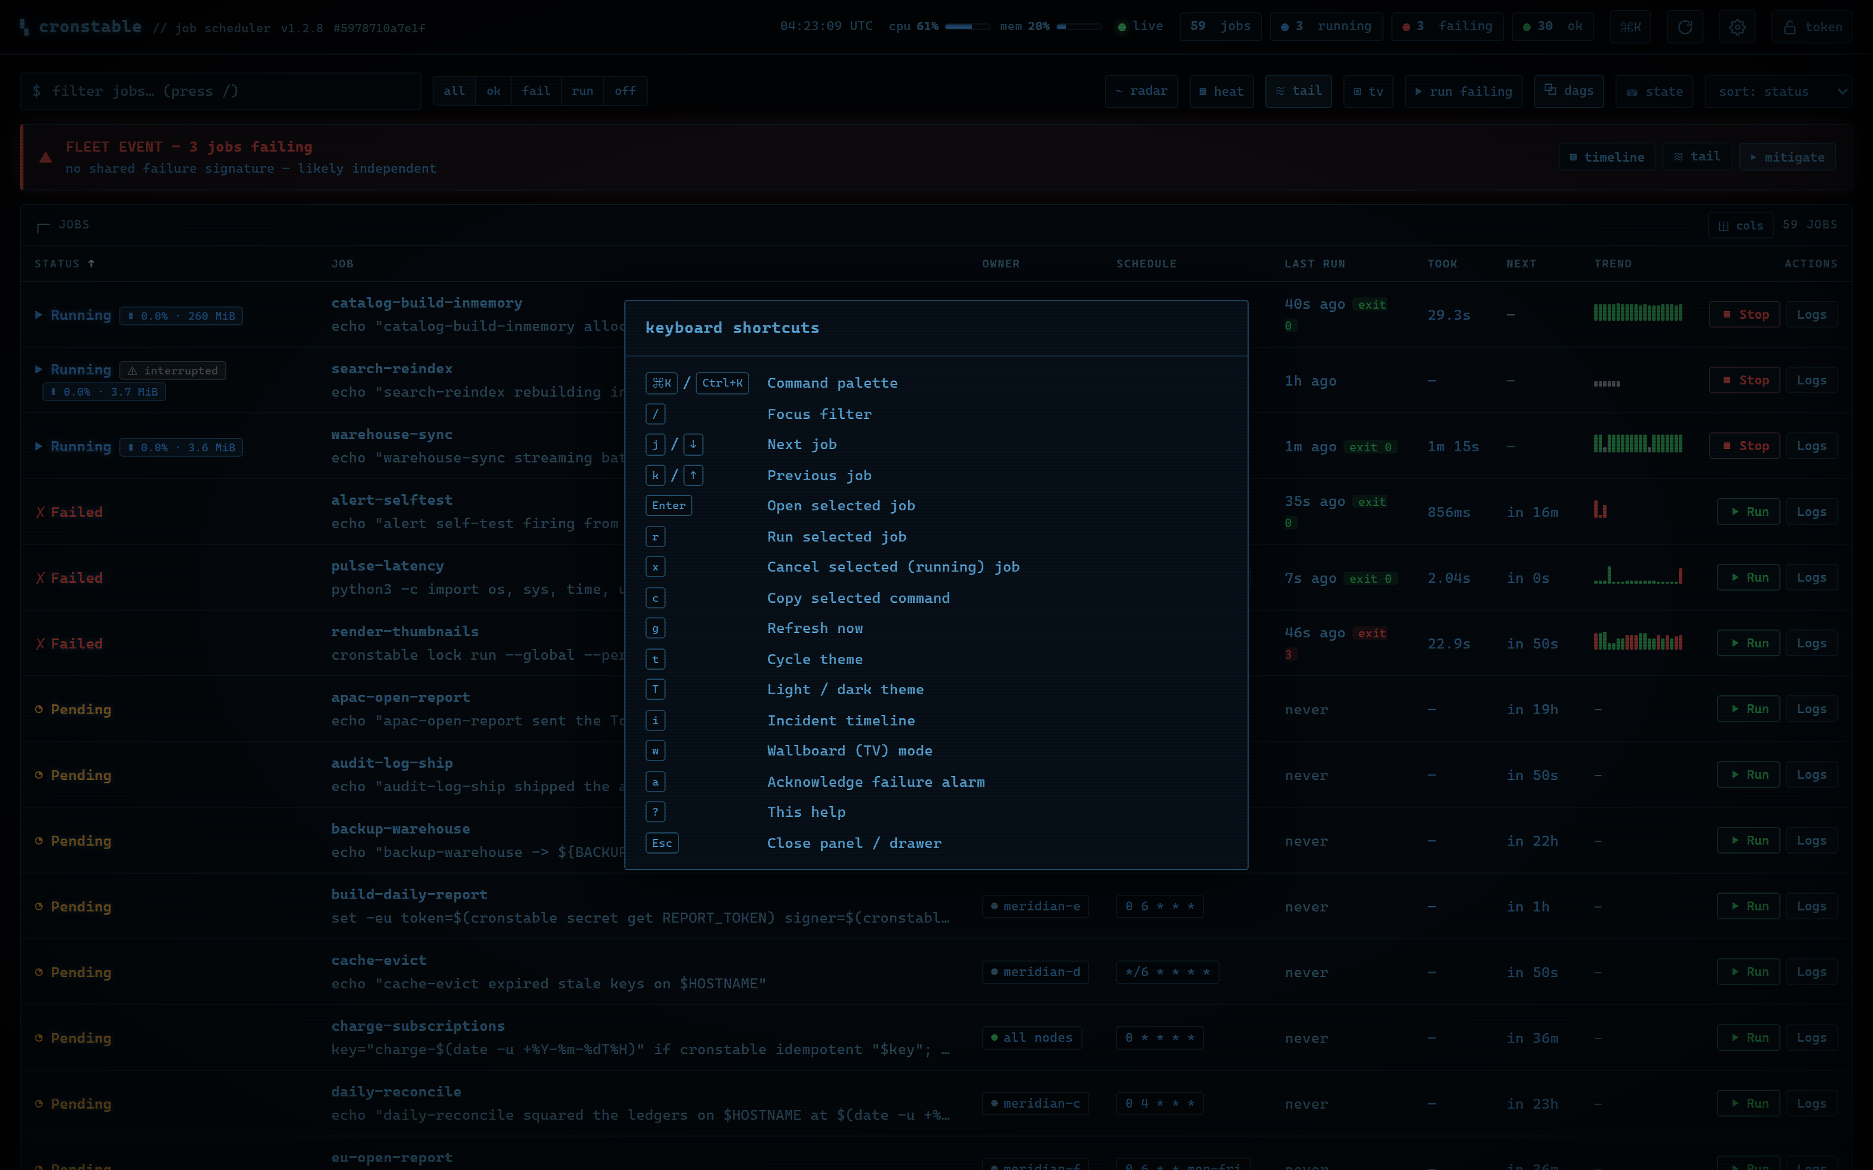Open the heat map view

tap(1221, 91)
